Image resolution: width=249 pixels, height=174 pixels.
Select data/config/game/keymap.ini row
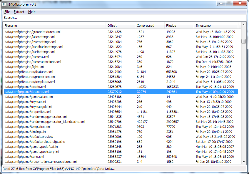coord(121,102)
